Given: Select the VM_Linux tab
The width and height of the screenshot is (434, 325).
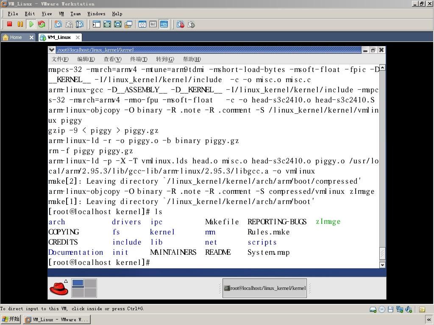Looking at the screenshot, I should 59,37.
